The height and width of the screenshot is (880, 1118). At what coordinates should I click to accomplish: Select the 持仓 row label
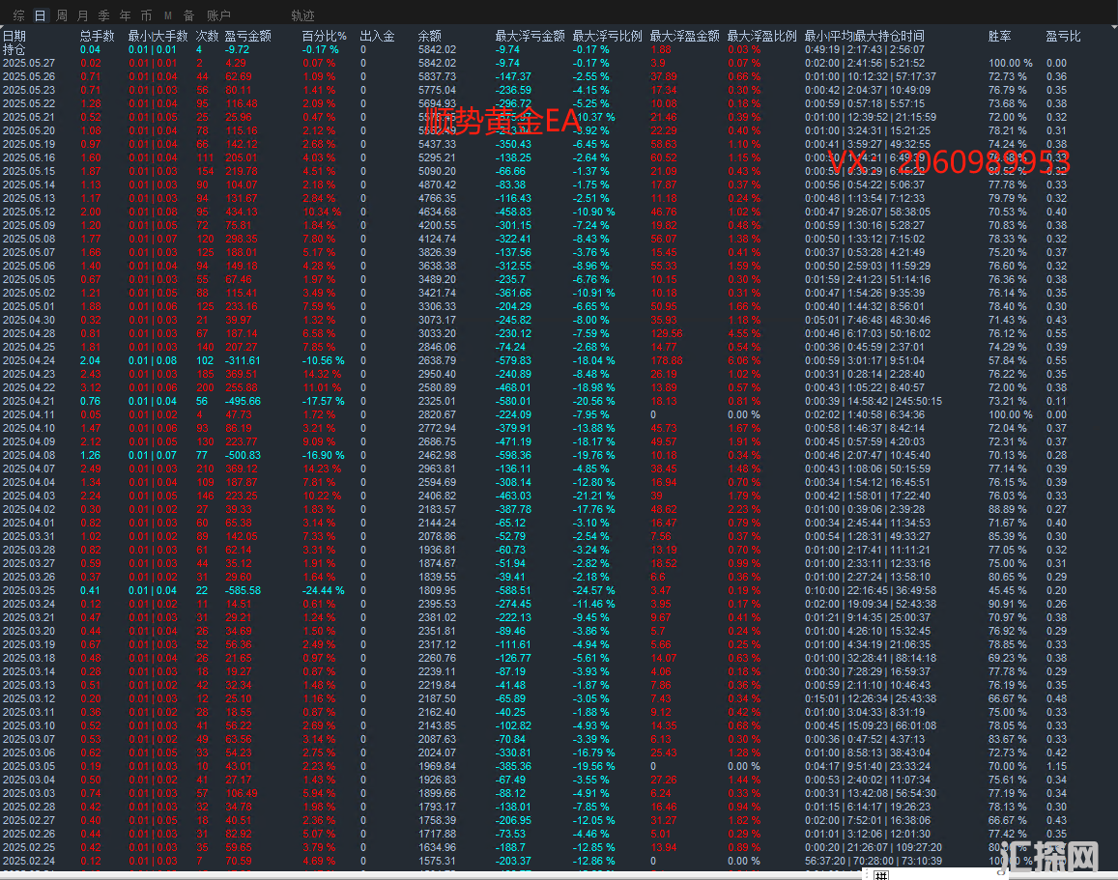[14, 49]
